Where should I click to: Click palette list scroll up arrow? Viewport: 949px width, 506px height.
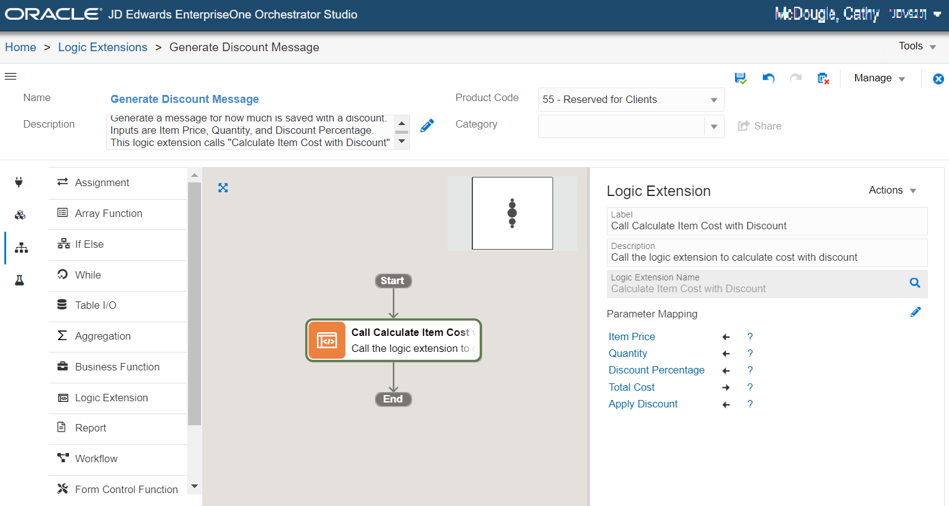(x=194, y=175)
